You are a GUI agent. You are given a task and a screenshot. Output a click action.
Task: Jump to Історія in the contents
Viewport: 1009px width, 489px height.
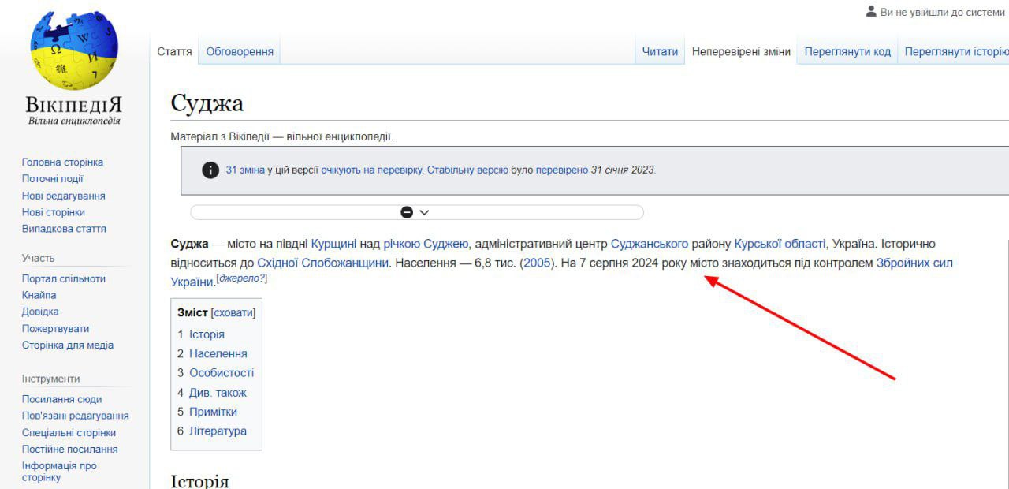(207, 334)
